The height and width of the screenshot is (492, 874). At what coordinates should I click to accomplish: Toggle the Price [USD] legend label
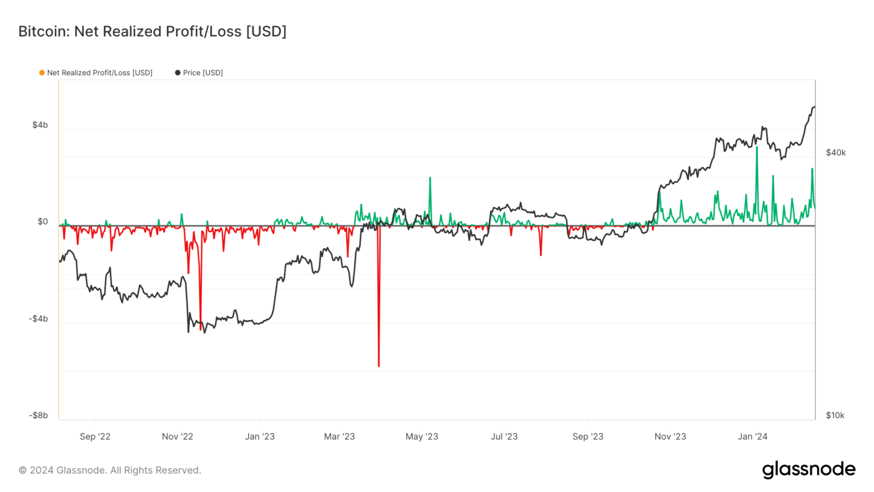[x=203, y=73]
